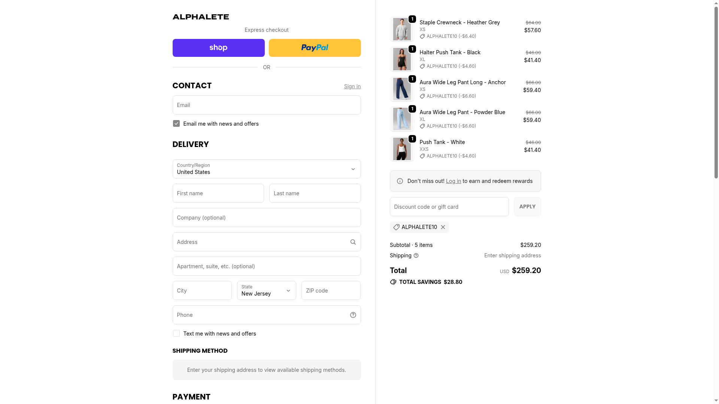Click the Aura Wide Leg Pant Powder Blue thumbnail

(402, 119)
